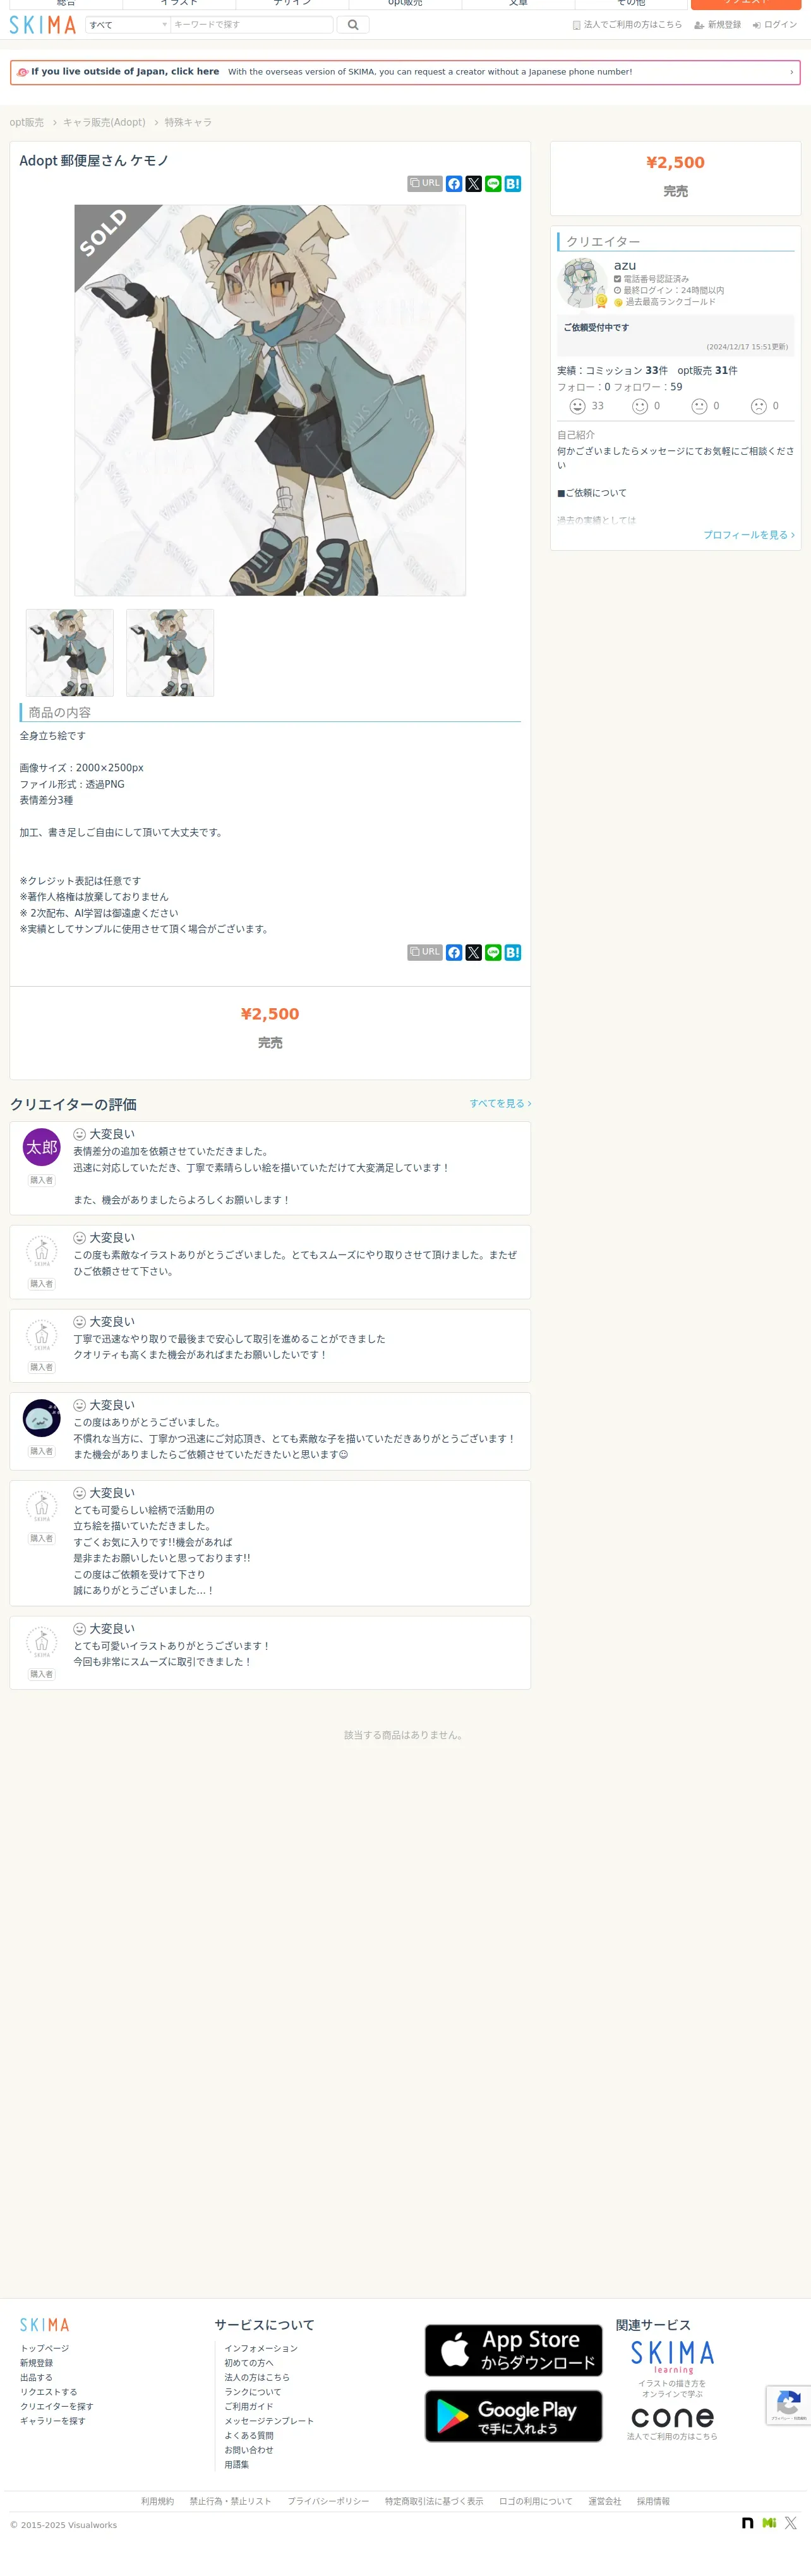This screenshot has height=2576, width=811.
Task: Focus the キーワードで探す search field
Action: (252, 25)
